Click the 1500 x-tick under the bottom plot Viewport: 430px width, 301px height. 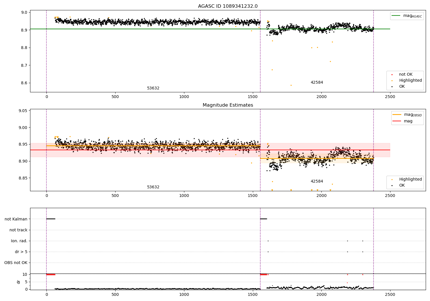(253, 294)
